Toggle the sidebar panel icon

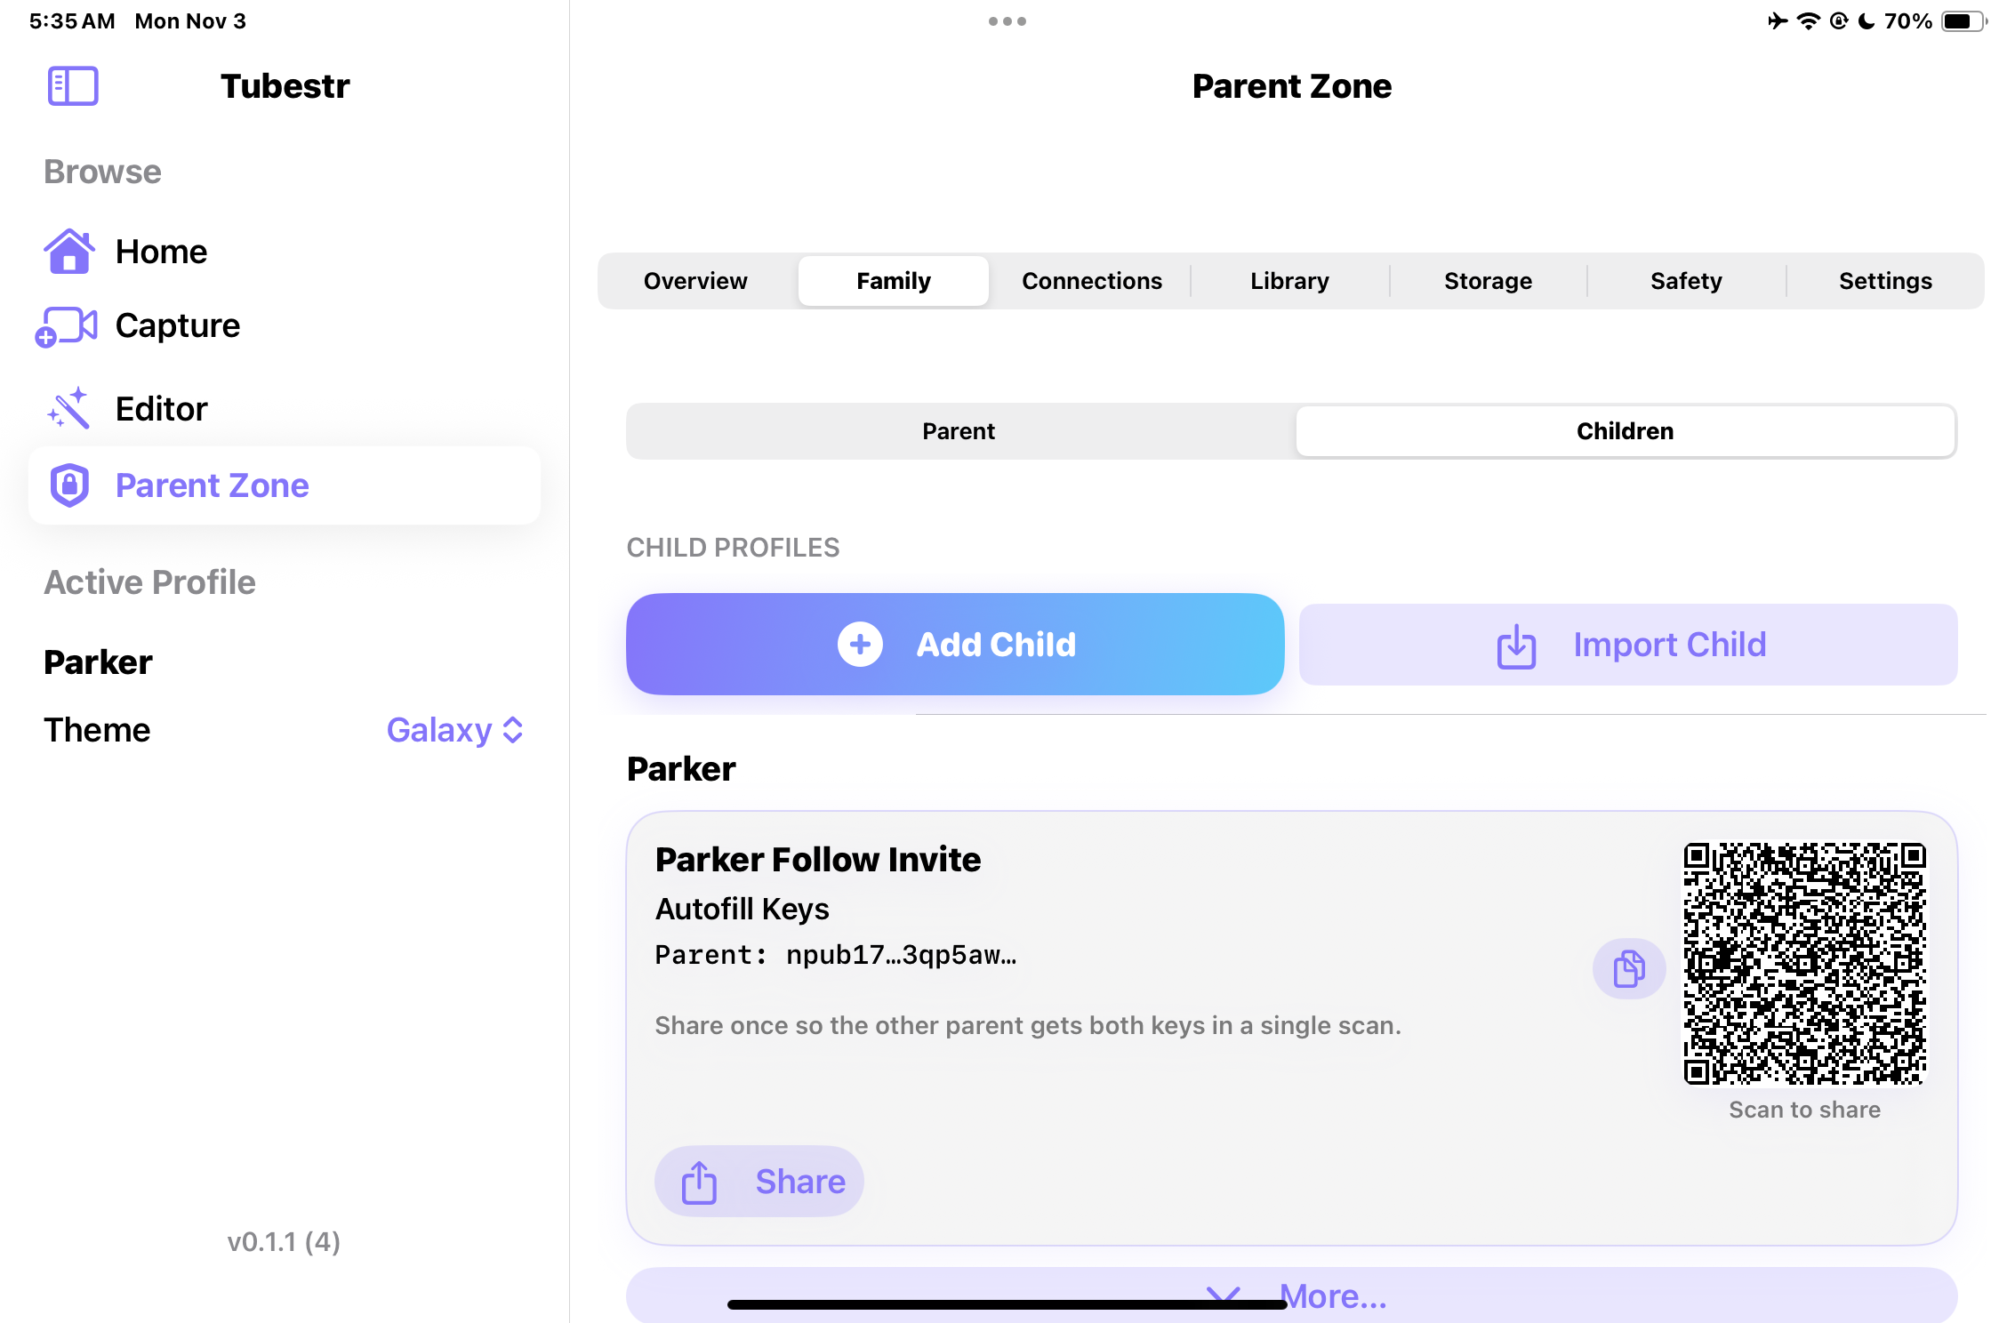coord(73,86)
